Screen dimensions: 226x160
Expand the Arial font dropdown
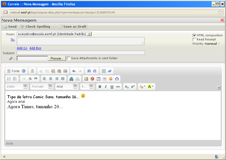point(75,87)
